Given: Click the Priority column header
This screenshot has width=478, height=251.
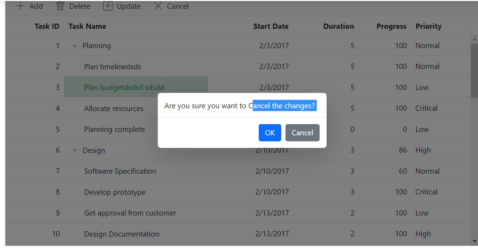Looking at the screenshot, I should click(428, 26).
